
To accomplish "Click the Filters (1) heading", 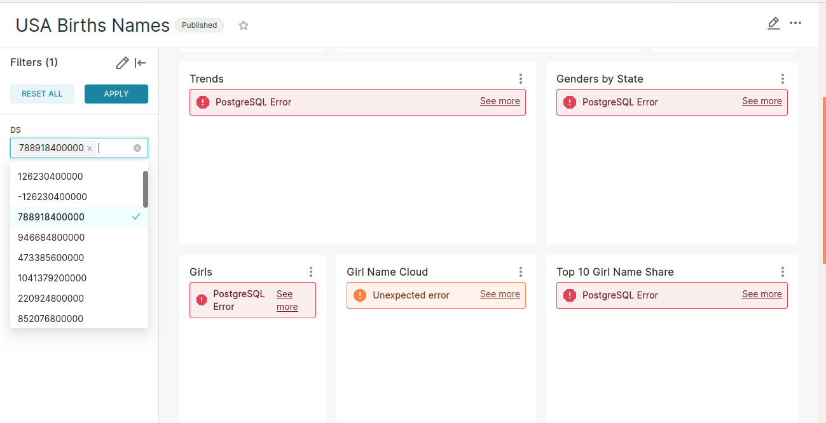I will pyautogui.click(x=34, y=62).
